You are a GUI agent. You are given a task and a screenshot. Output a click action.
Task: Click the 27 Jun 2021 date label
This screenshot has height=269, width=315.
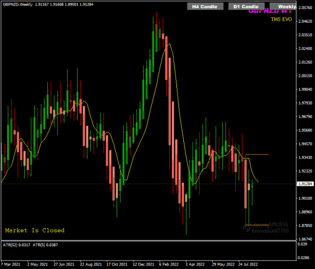coord(64,264)
